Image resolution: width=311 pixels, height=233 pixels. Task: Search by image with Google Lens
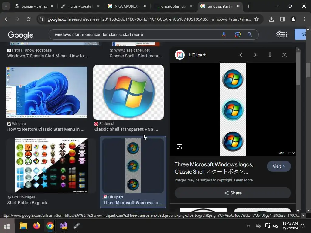[238, 35]
